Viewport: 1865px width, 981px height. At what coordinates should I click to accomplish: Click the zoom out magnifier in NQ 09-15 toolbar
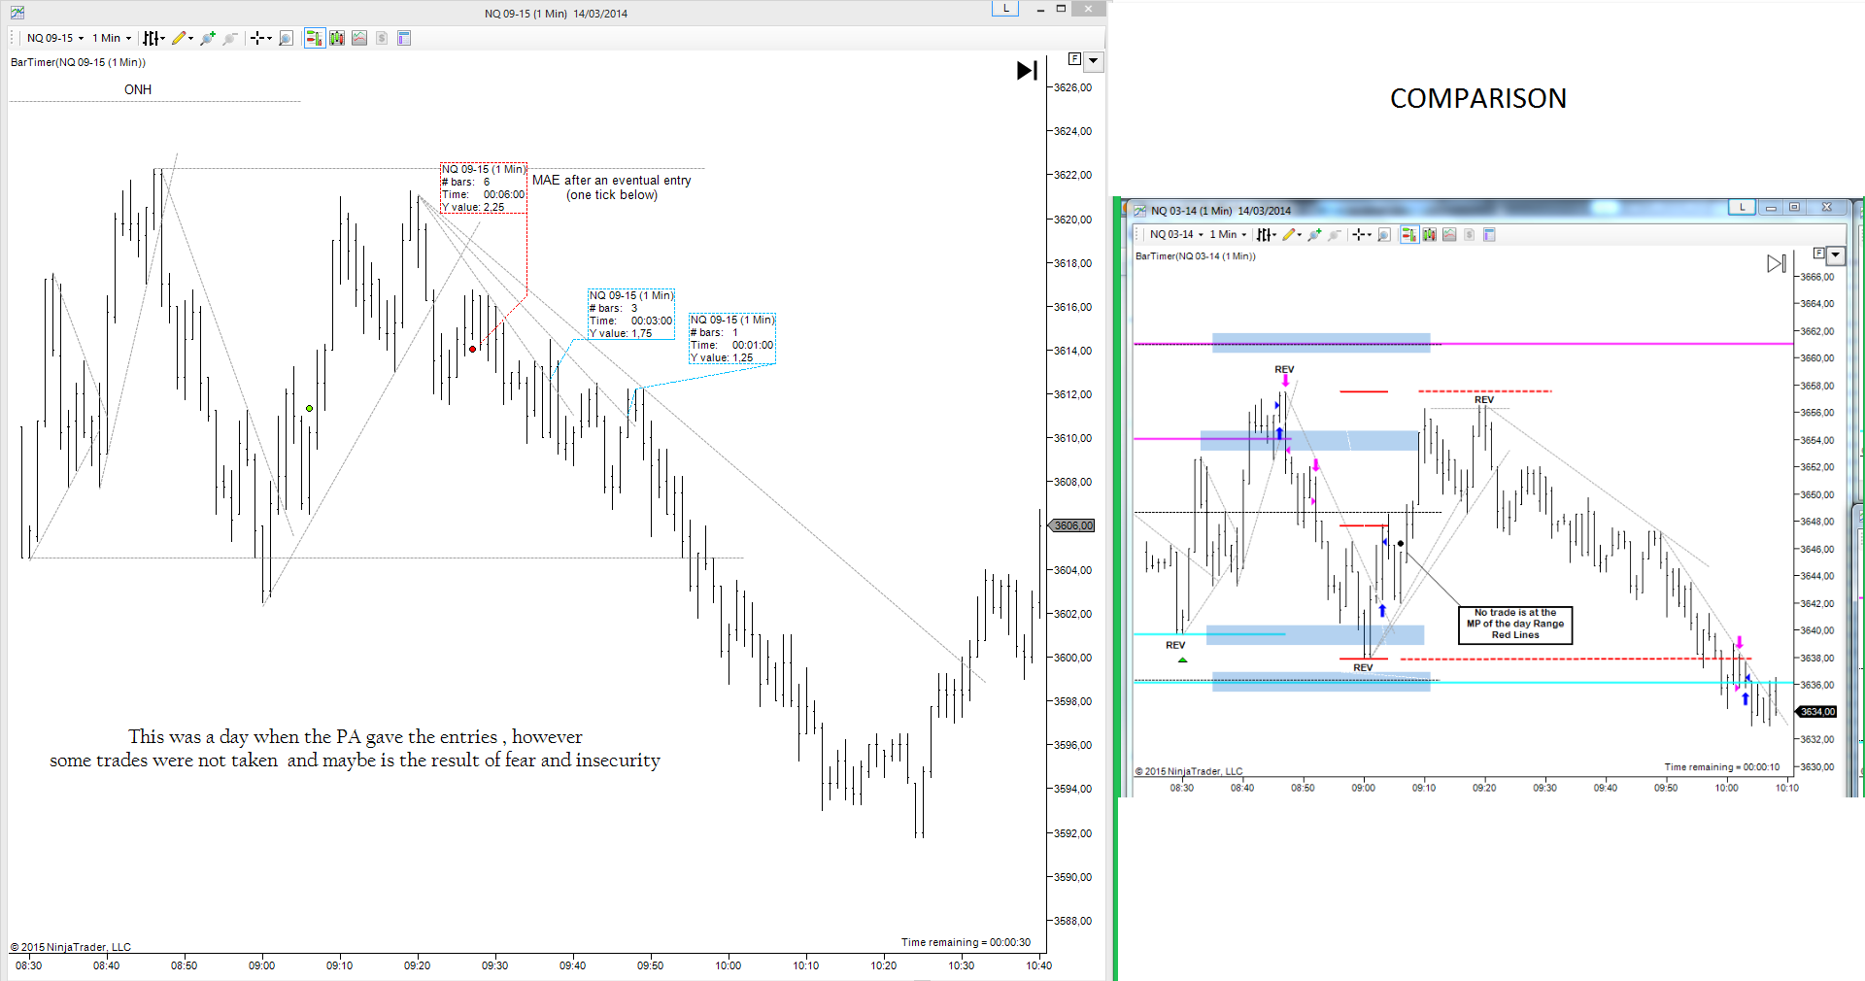click(x=230, y=38)
